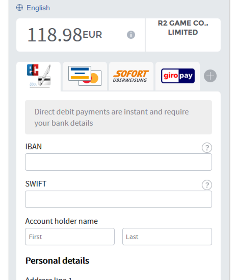Choose the SOFORT Überweisung payment tab

(131, 76)
